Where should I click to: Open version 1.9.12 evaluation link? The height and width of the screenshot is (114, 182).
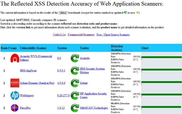tap(61, 108)
